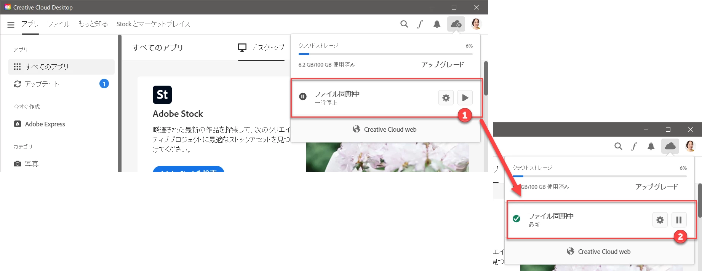
Task: Click the アップデート badge showing 1
Action: click(x=104, y=84)
